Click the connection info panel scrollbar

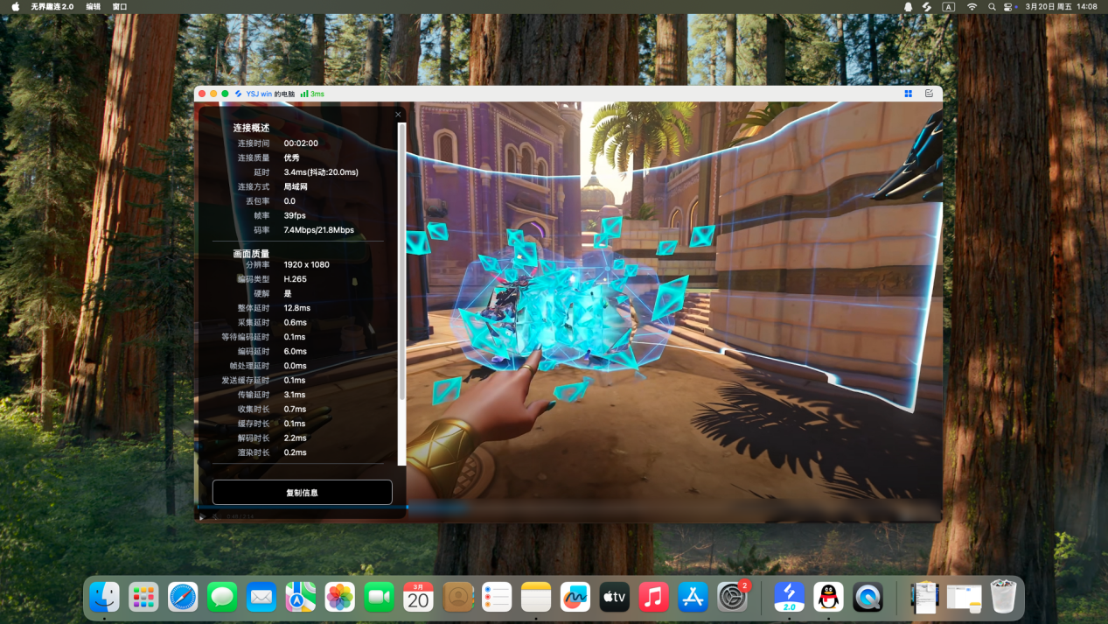(x=402, y=263)
